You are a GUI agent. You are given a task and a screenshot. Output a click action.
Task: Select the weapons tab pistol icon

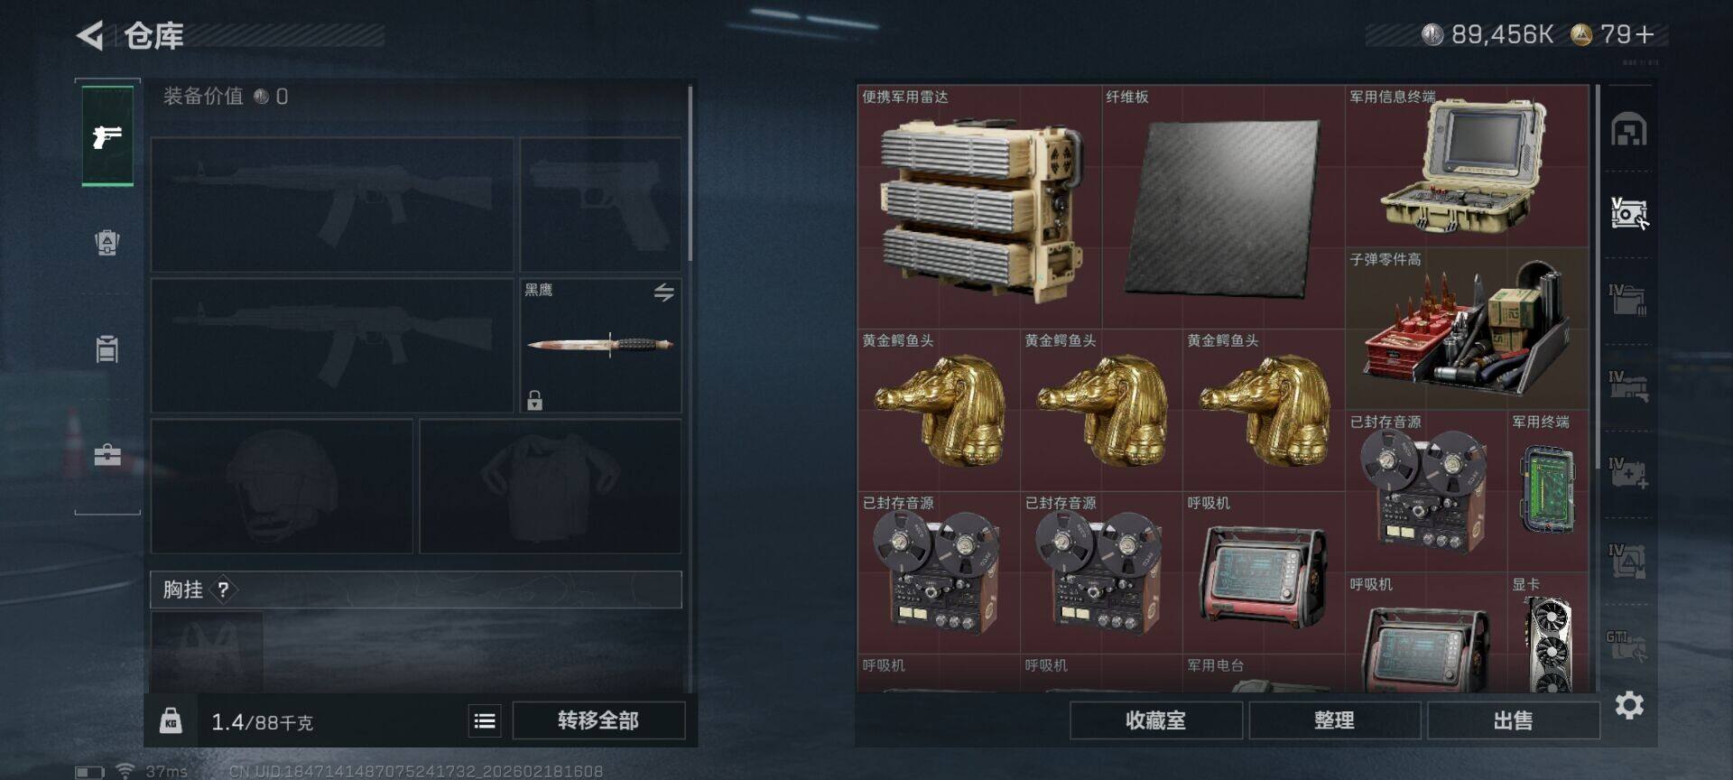(x=107, y=136)
